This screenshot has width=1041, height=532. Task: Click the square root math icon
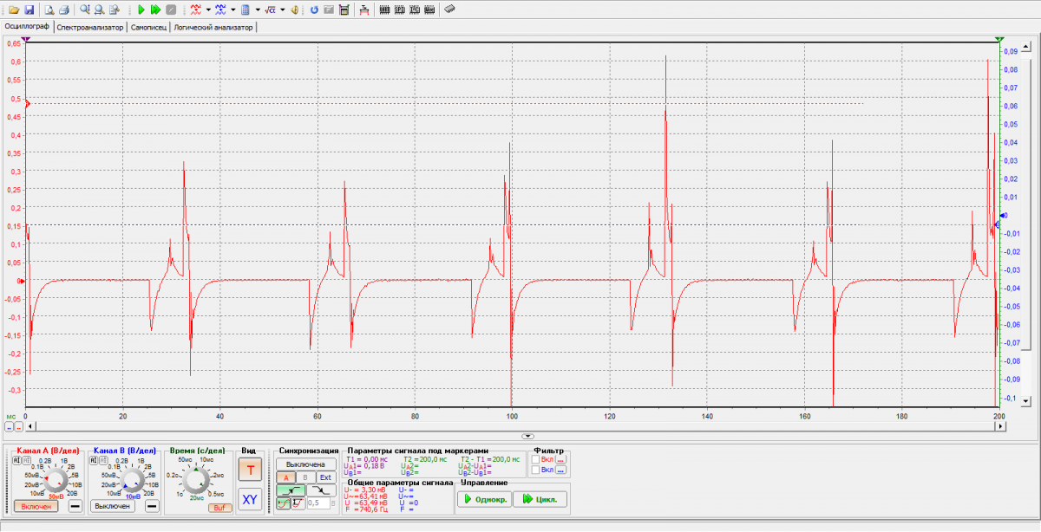[270, 10]
